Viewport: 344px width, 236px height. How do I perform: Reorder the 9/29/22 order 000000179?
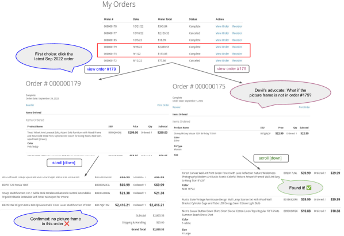[x=237, y=47]
